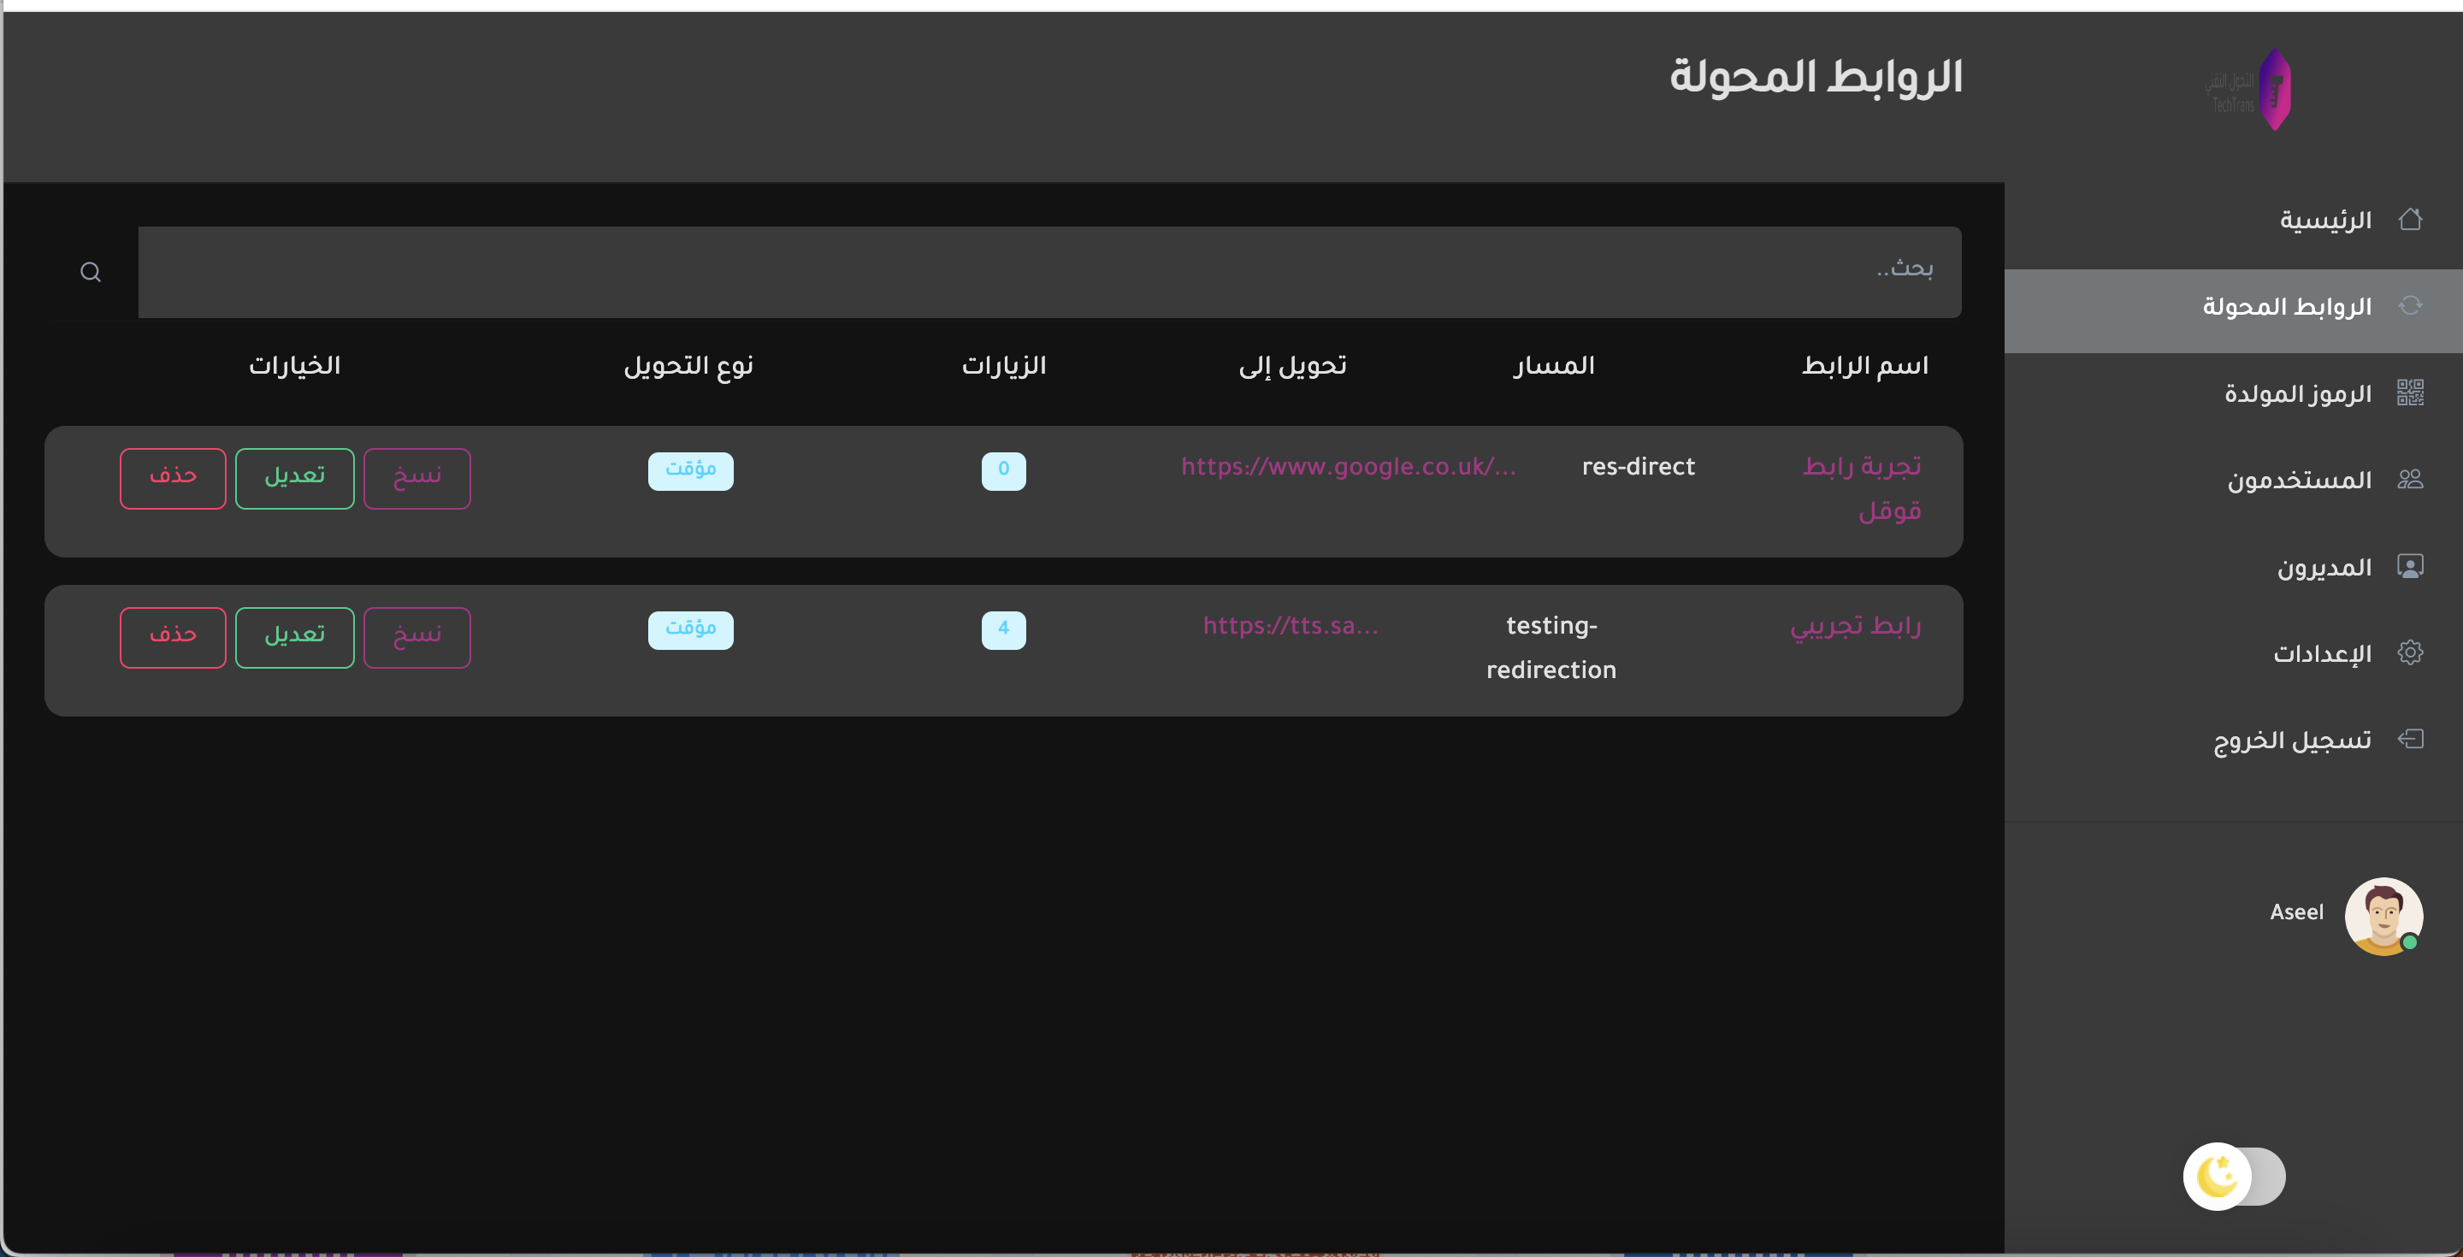Open the google.co.uk redirect URL
This screenshot has width=2463, height=1257.
(x=1347, y=467)
